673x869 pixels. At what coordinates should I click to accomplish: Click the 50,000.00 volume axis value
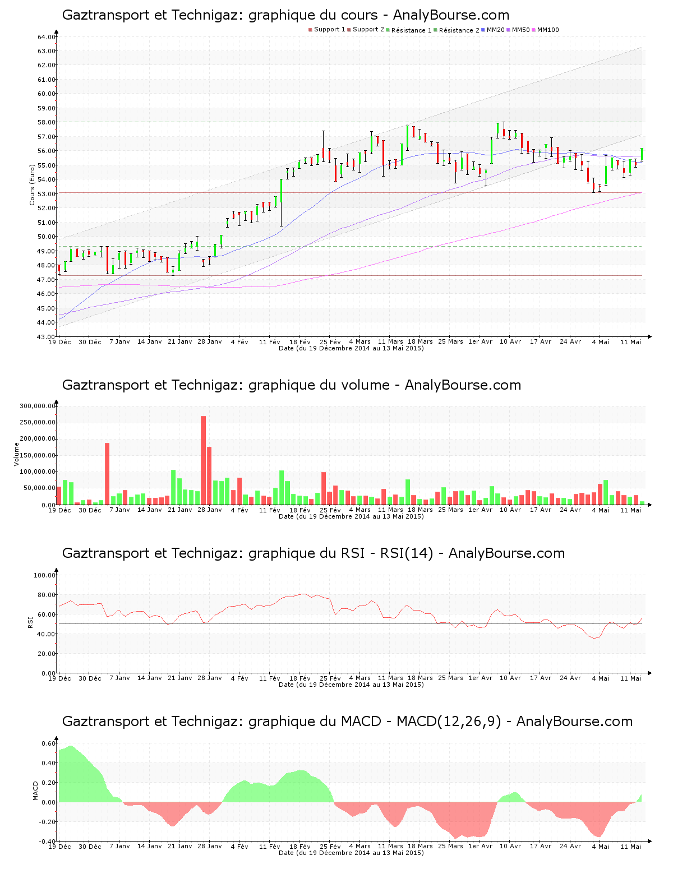pos(39,488)
